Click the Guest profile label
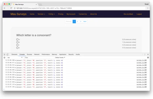 147,4
